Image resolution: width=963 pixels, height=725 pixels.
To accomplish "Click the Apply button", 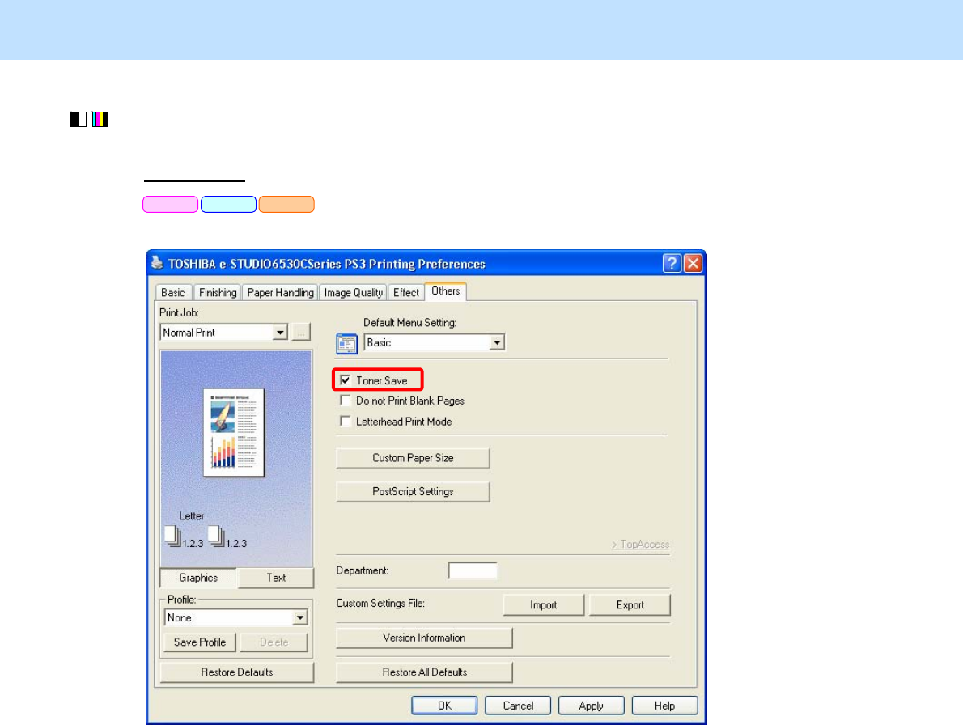I will (592, 706).
